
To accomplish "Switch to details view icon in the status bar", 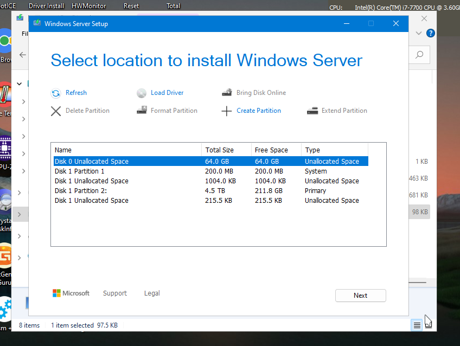I will point(417,325).
